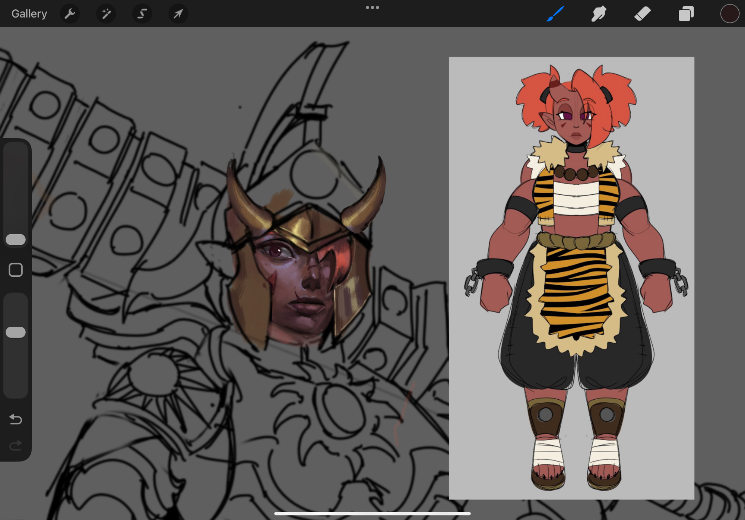The width and height of the screenshot is (745, 520).
Task: Undo the last stroke with sidebar arrow
Action: [x=16, y=419]
